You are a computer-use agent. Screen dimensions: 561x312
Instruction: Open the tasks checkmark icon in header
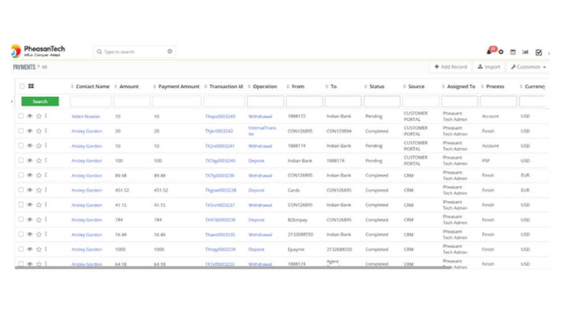[539, 52]
